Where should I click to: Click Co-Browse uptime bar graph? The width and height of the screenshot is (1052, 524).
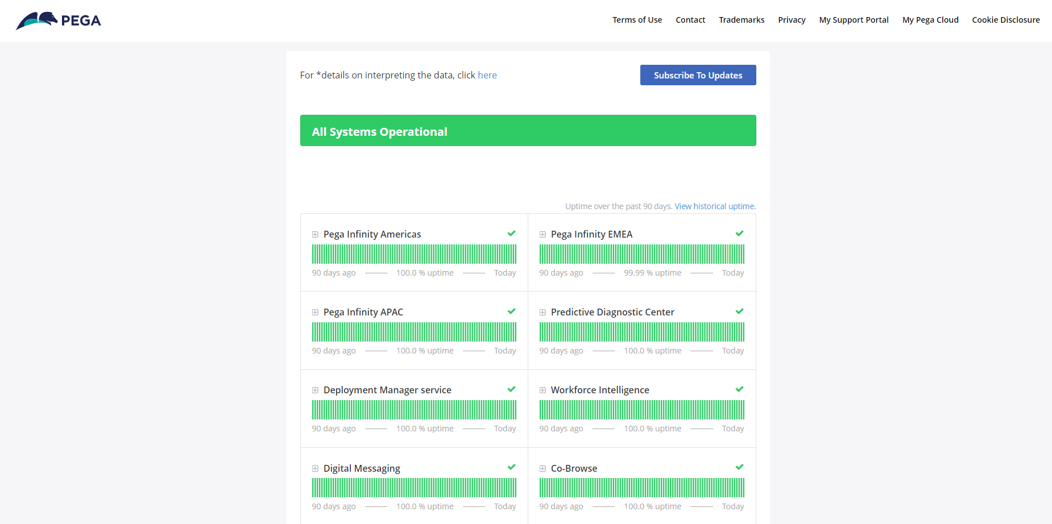pos(642,488)
